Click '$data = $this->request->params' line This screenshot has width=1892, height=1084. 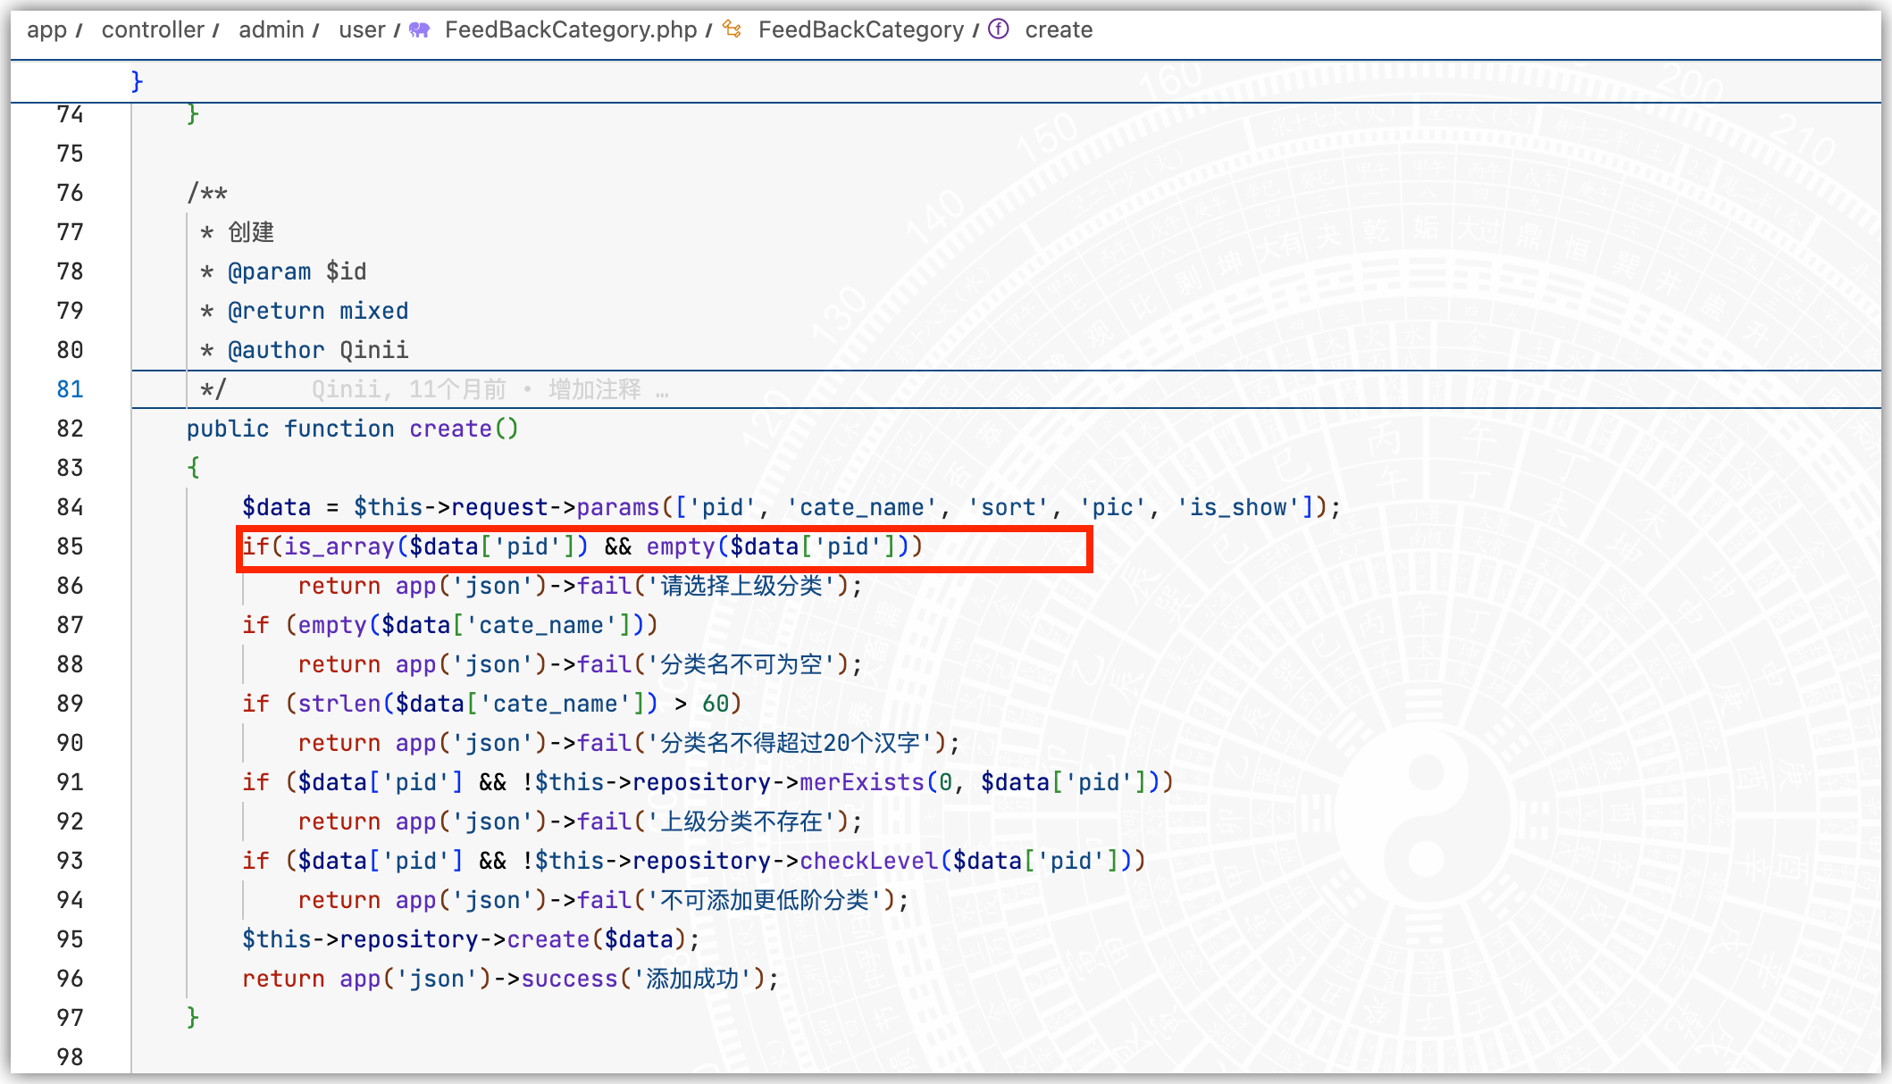tap(791, 507)
